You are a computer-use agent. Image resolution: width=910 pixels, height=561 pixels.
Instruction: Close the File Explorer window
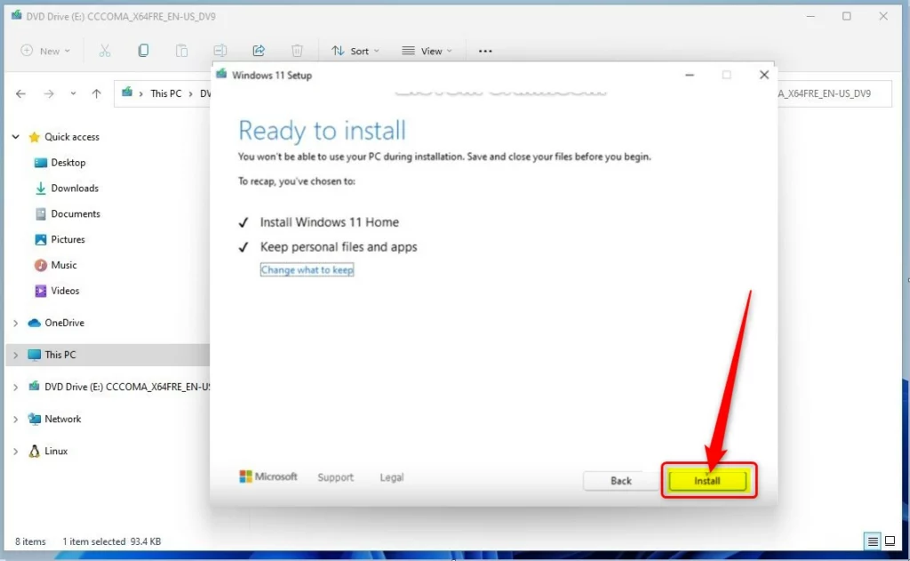[x=883, y=16]
